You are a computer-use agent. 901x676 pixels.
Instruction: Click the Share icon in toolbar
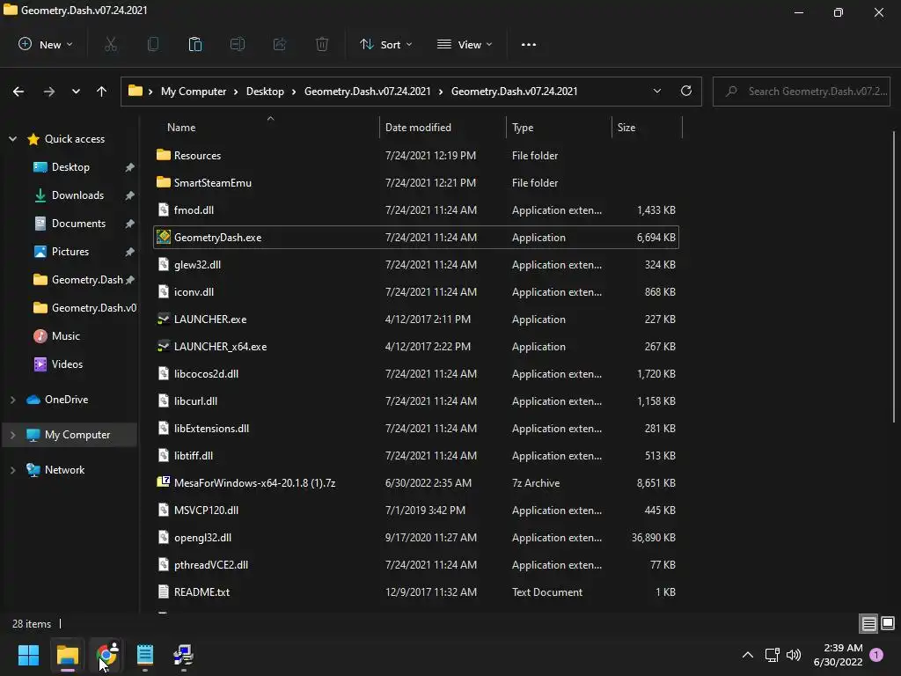[x=280, y=44]
